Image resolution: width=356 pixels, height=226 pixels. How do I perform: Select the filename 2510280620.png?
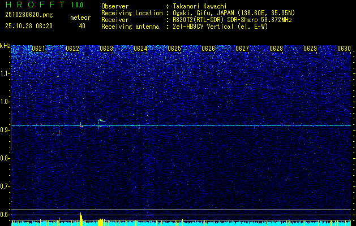pyautogui.click(x=29, y=15)
